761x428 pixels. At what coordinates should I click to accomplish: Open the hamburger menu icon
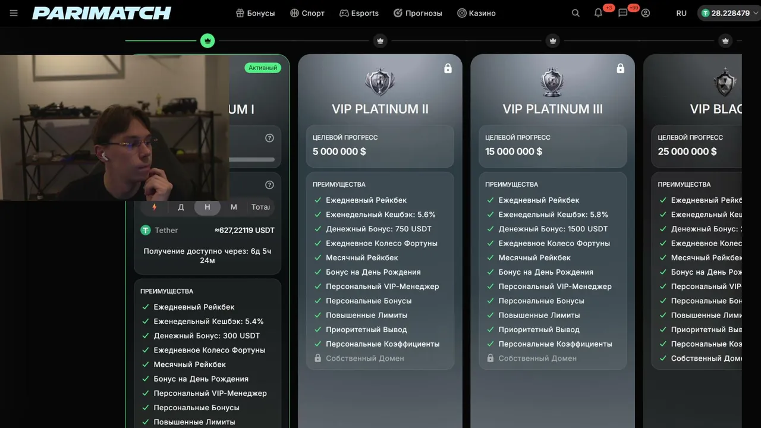[x=14, y=13]
